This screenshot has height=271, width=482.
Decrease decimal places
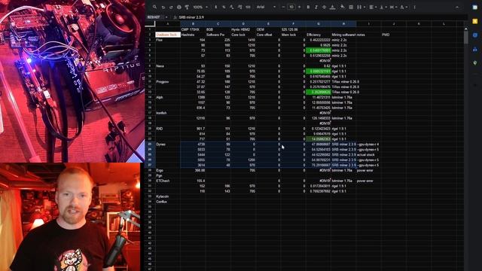(232, 7)
